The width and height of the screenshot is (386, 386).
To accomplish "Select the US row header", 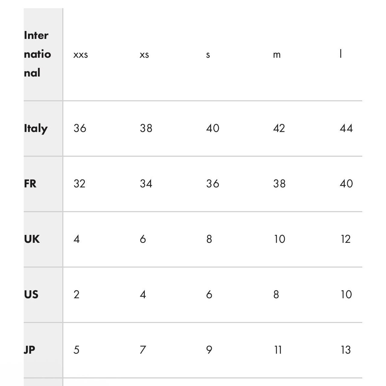I will (x=31, y=294).
